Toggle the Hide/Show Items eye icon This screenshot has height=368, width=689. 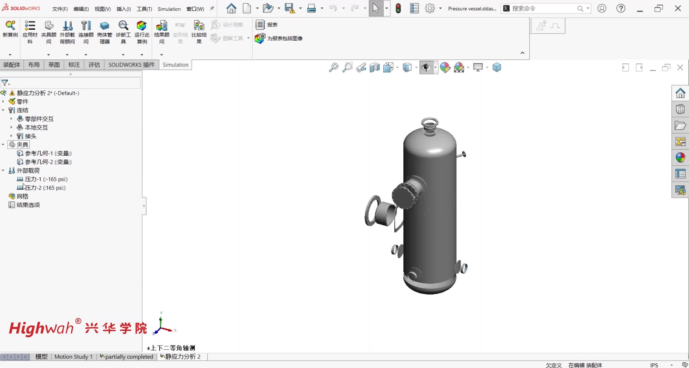click(x=426, y=67)
